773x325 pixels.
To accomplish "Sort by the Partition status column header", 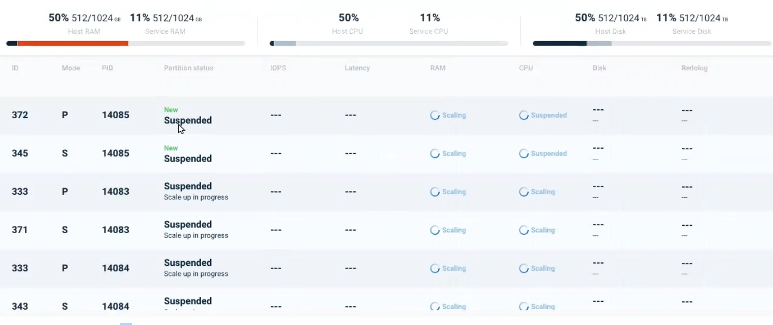I will tap(188, 68).
